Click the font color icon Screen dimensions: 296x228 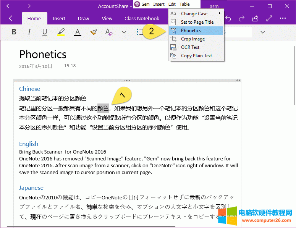(x=78, y=32)
